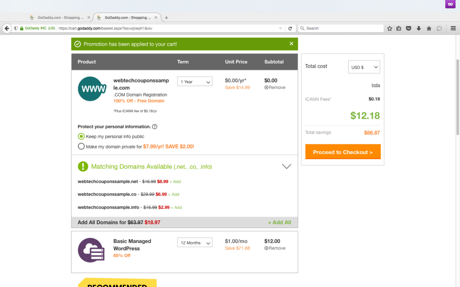The height and width of the screenshot is (287, 460).
Task: Select the active GoDaddy Shopping tab
Action: tap(127, 17)
